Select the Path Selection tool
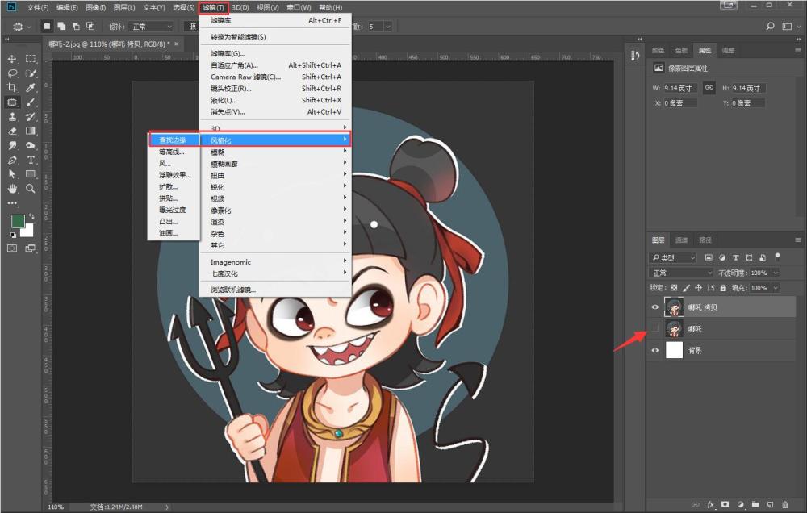 (x=12, y=174)
